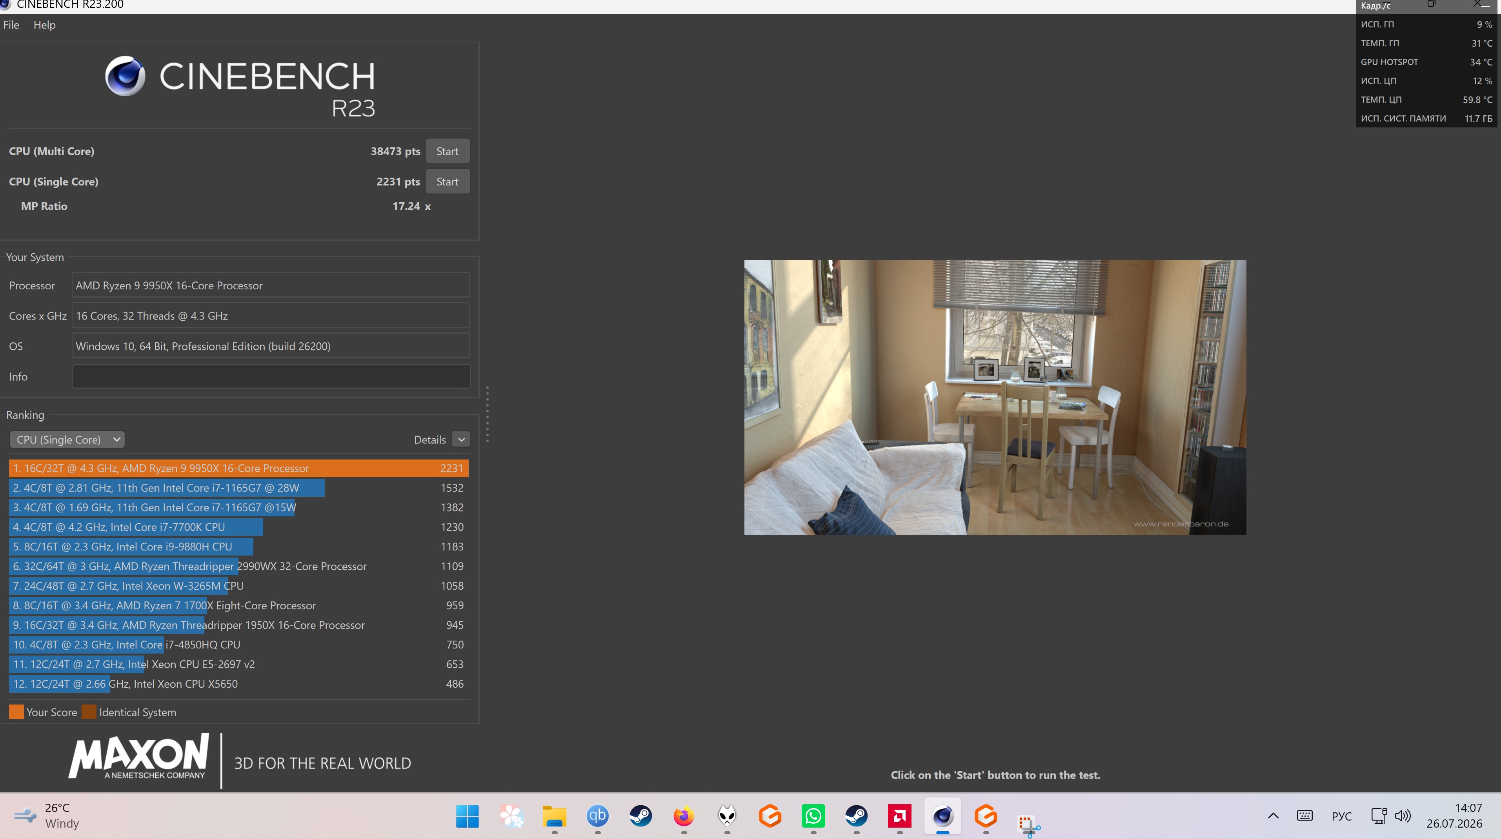Open the orange G icon beside WhatsApp
The image size is (1501, 839).
[x=770, y=816]
